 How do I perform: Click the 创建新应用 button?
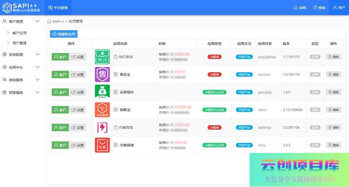coord(64,34)
